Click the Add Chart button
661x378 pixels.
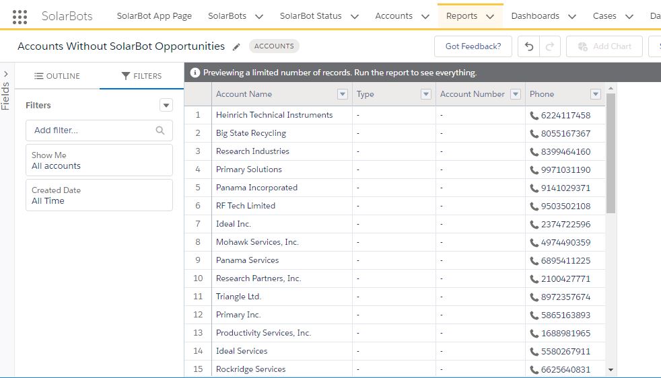[x=604, y=46]
